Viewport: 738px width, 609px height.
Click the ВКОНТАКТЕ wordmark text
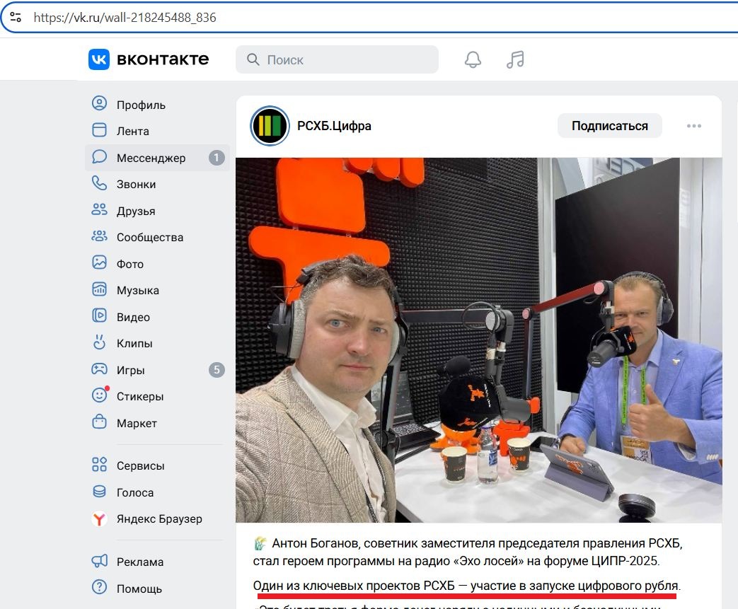163,59
